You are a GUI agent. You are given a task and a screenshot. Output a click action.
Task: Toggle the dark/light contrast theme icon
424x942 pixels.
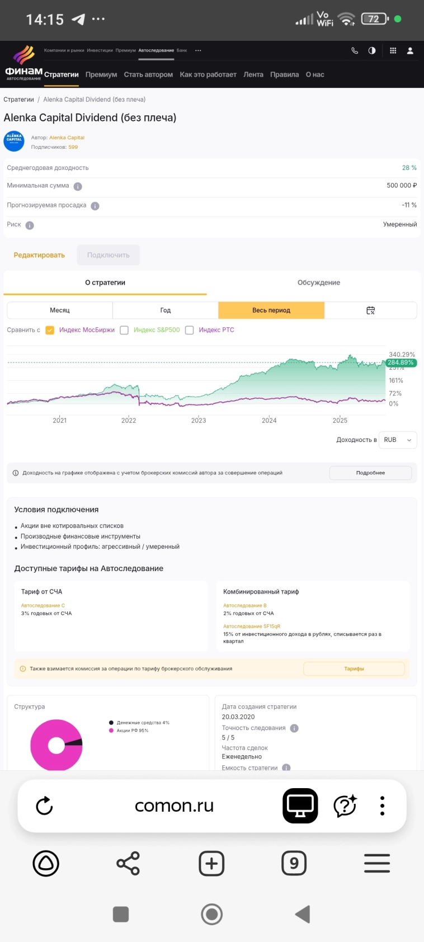tap(372, 50)
